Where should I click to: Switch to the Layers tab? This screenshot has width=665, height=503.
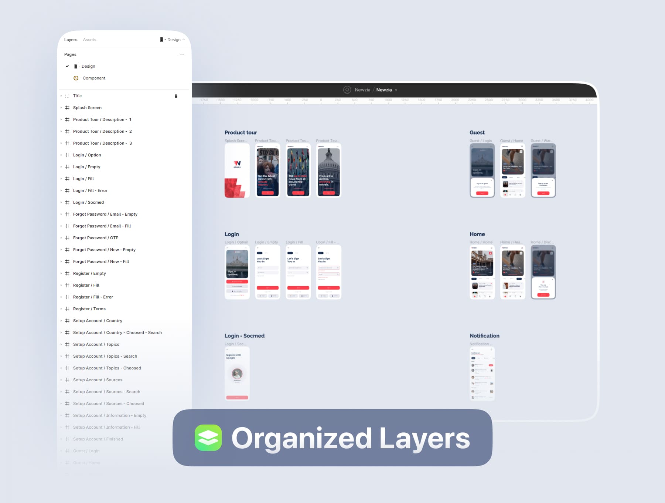pyautogui.click(x=71, y=40)
